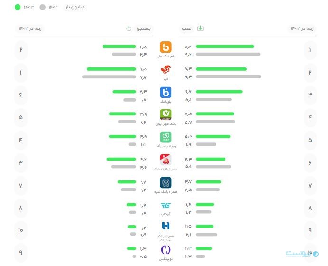The width and height of the screenshot is (328, 266).
Task: Click the Ap (آپ) red app icon
Action: [x=166, y=70]
